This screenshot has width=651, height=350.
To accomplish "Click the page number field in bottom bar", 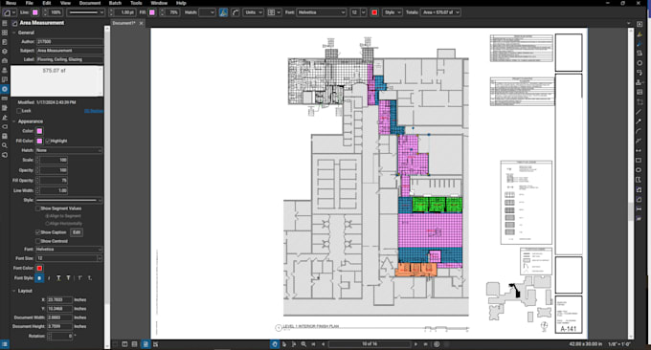I will pos(370,344).
